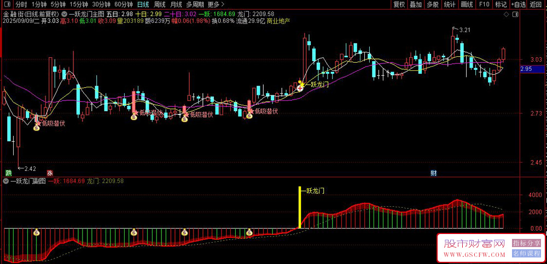The height and width of the screenshot is (264, 547).
Task: Add to watchlist via +自选
Action: (x=519, y=4)
